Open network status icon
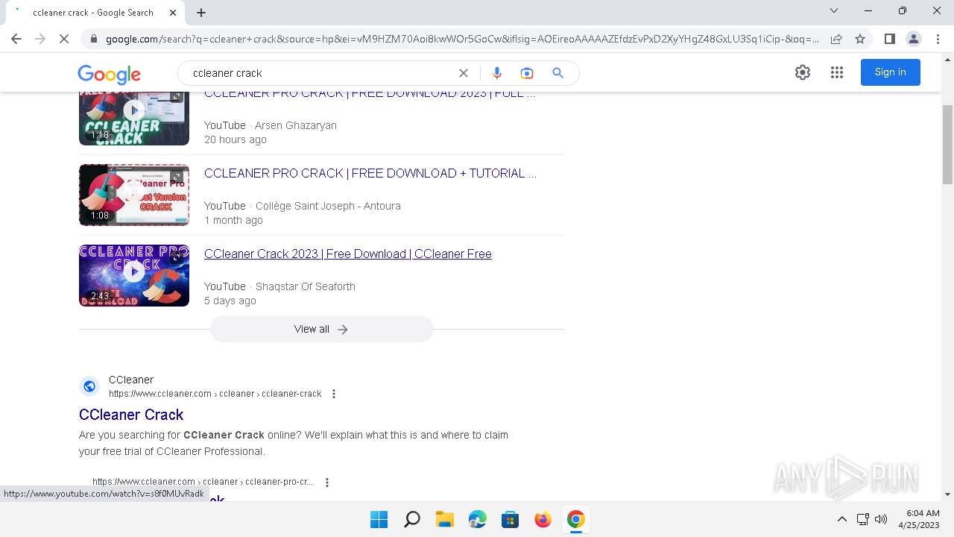 pos(862,519)
